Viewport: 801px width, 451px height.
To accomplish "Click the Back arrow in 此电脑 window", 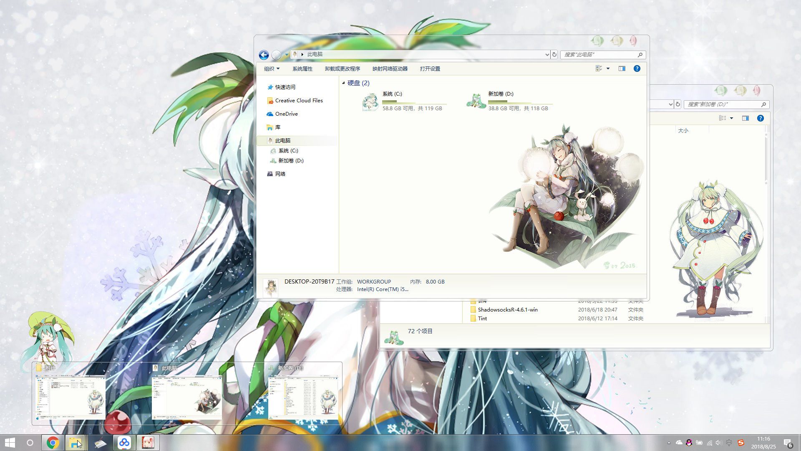I will (264, 55).
